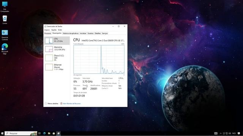Open the Lixeira recycle bin icon
The image size is (243, 136).
pos(5,20)
